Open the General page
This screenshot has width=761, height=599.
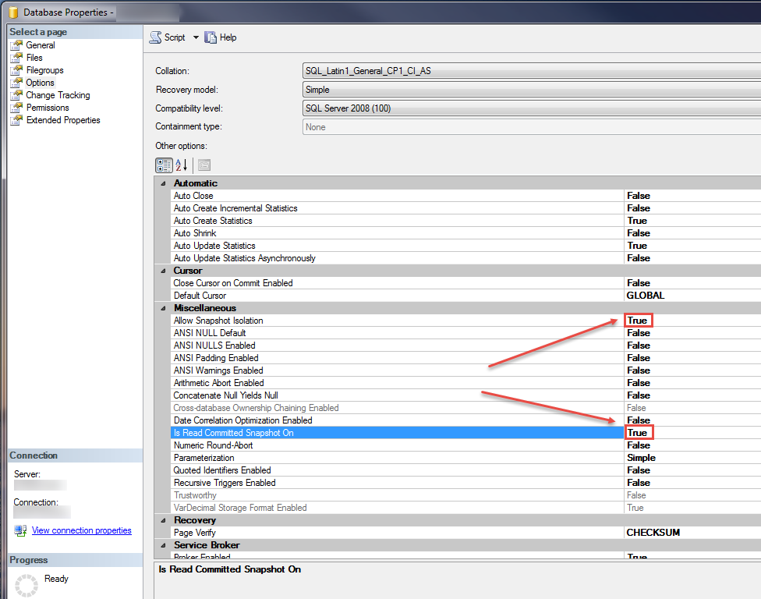[x=41, y=45]
